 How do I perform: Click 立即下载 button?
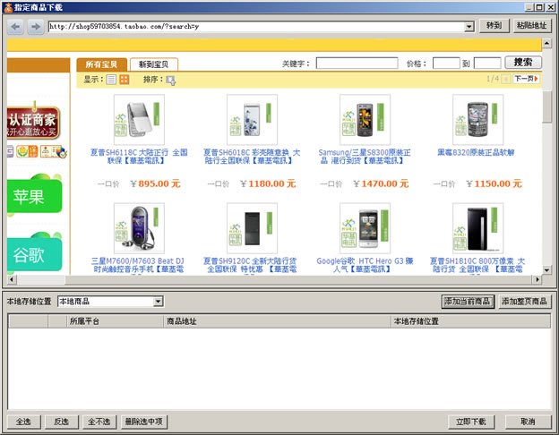(x=471, y=422)
